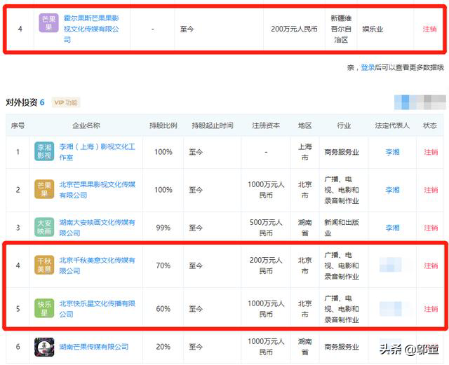Click the 持股比例 column header

click(163, 125)
